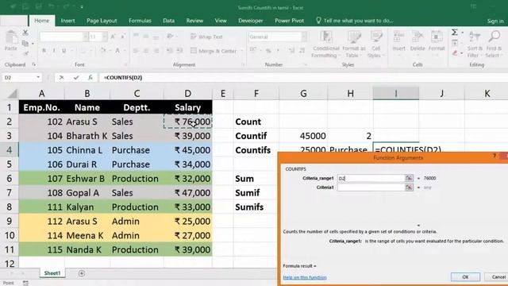Screen dimensions: 508x286
Task: Click Tell me what you want search box
Action: point(355,21)
